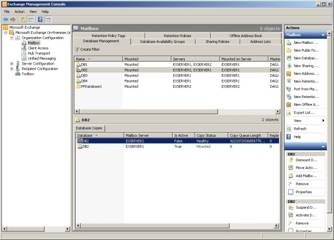
Task: Select the DB2 copy on EXSERVER1 row
Action: pos(141,147)
